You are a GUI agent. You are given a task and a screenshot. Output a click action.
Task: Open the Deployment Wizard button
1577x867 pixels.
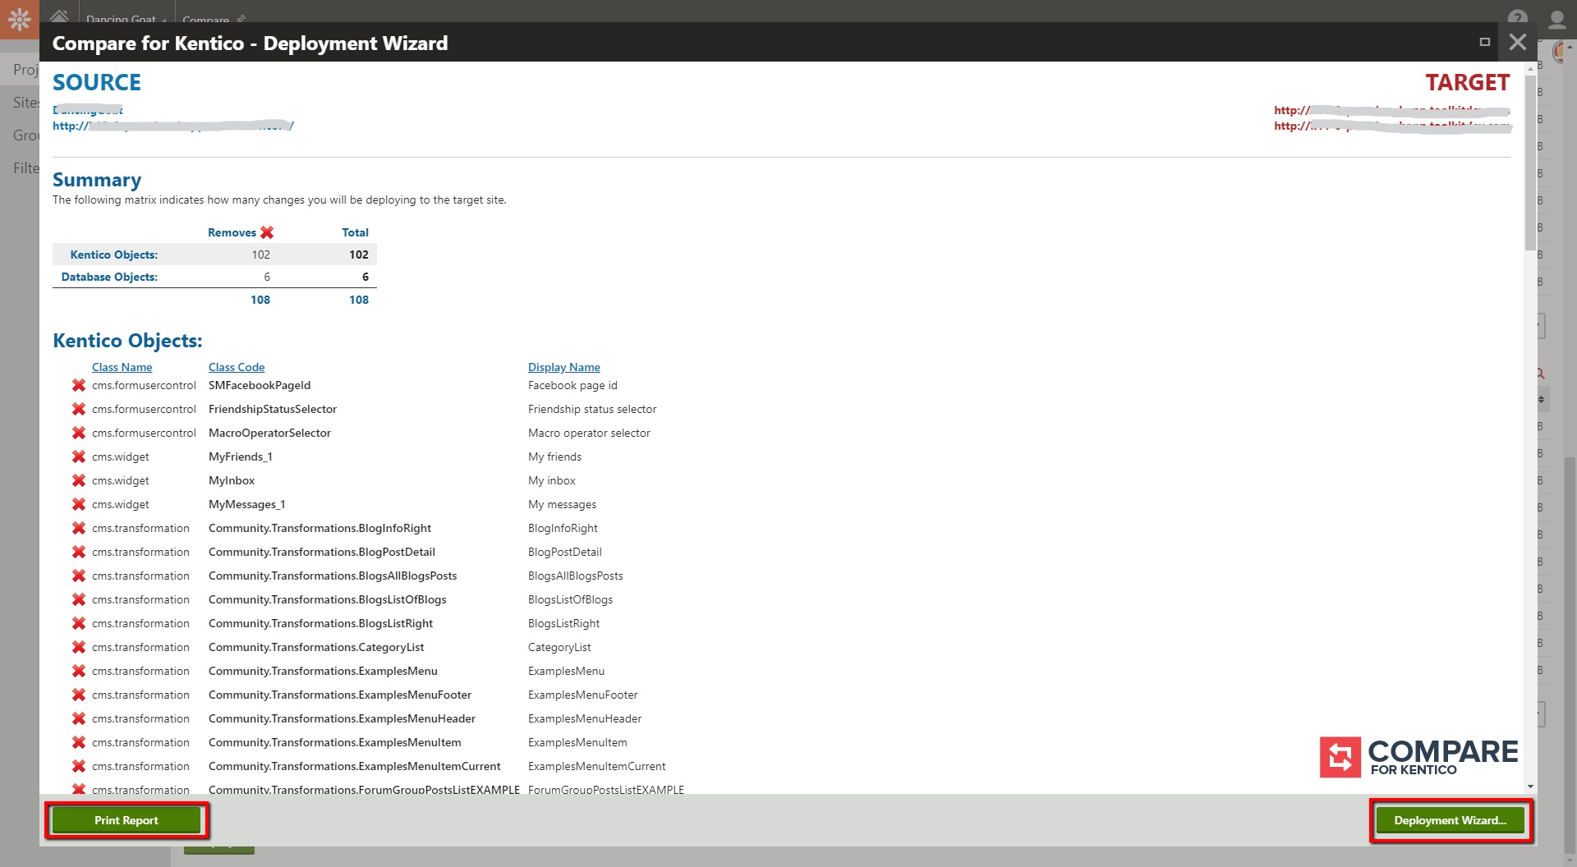click(1450, 820)
